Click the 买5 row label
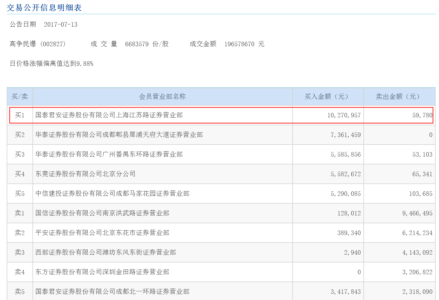The width and height of the screenshot is (439, 300). pyautogui.click(x=20, y=194)
